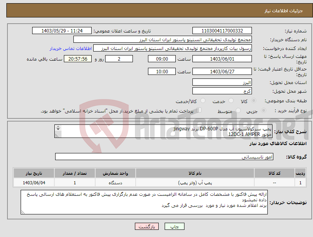Select the متوسط purchase type radio

click(x=238, y=111)
